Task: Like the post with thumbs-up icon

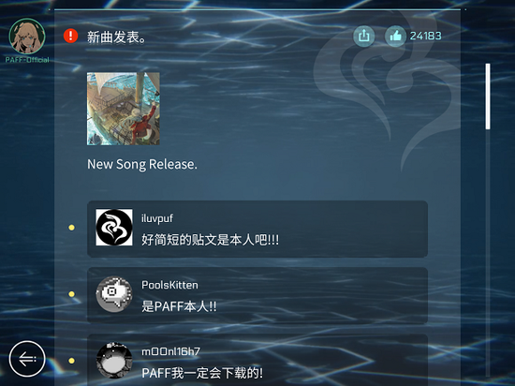Action: [x=395, y=36]
